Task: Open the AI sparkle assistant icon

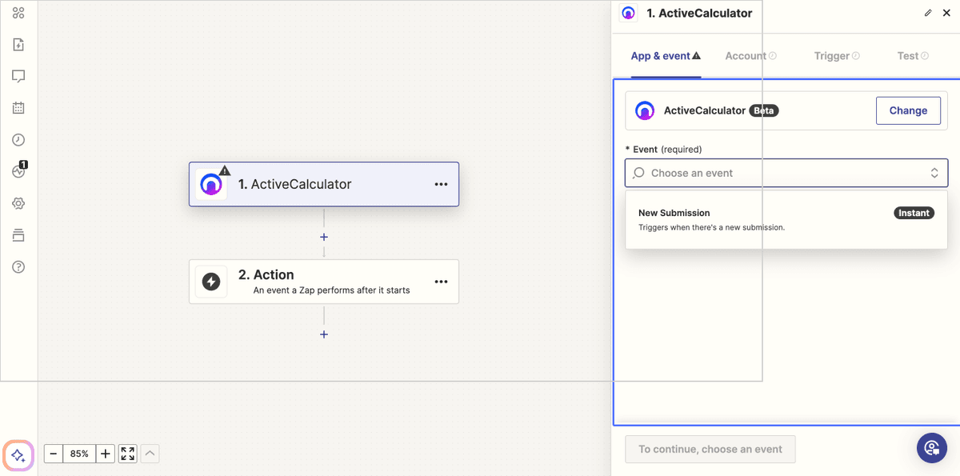Action: click(x=18, y=455)
